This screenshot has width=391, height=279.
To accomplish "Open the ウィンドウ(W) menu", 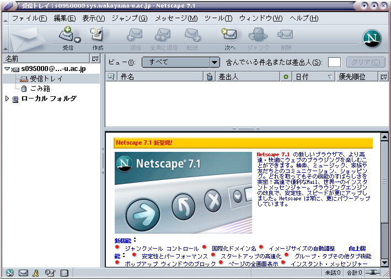I will pyautogui.click(x=261, y=18).
